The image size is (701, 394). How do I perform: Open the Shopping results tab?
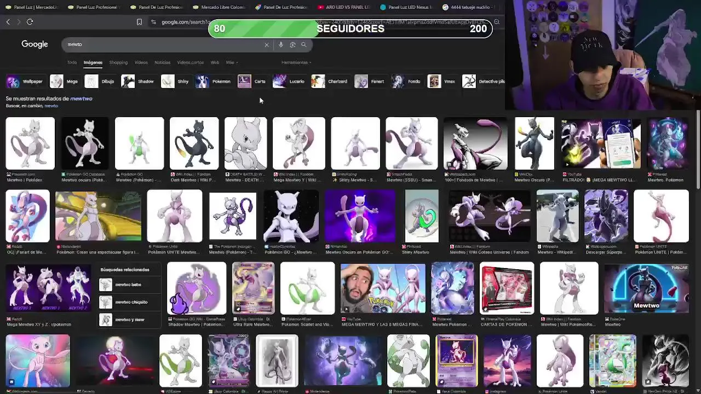coord(118,62)
